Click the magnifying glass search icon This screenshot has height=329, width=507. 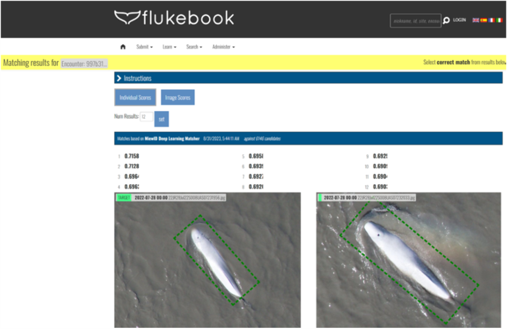[446, 21]
